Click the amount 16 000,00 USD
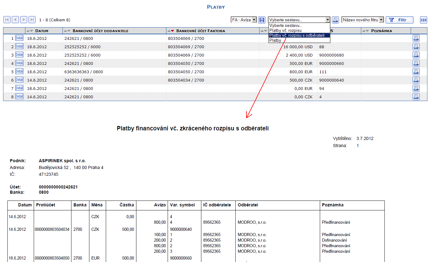The height and width of the screenshot is (262, 433). click(298, 47)
